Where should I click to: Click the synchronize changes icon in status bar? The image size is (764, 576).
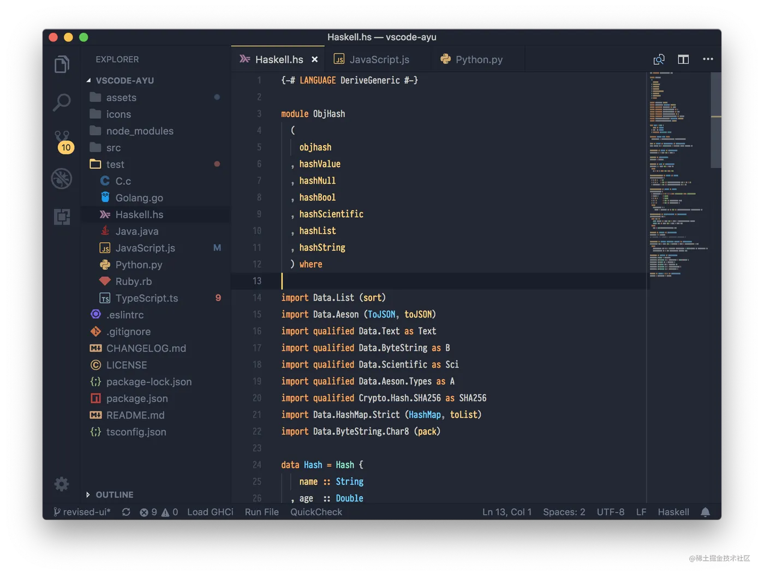[126, 512]
